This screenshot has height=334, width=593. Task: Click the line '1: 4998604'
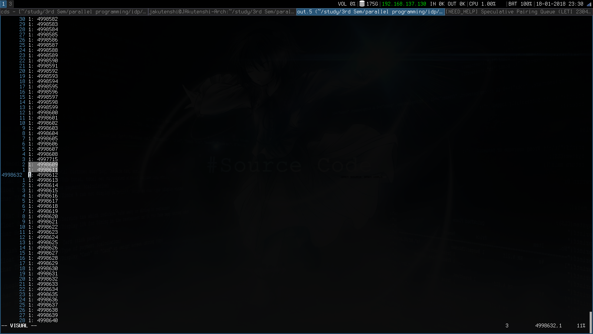[43, 133]
